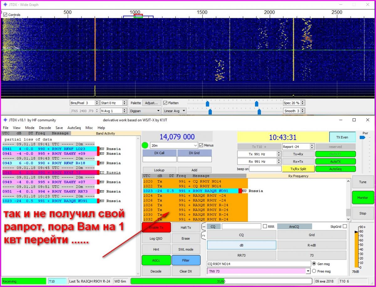The image size is (376, 287).
Task: Open the AutoSeq menu
Action: tap(74, 128)
